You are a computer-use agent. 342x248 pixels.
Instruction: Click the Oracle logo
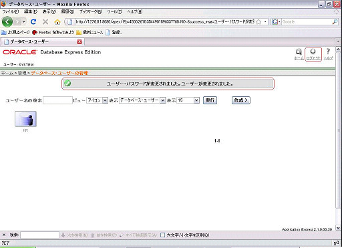pos(20,52)
